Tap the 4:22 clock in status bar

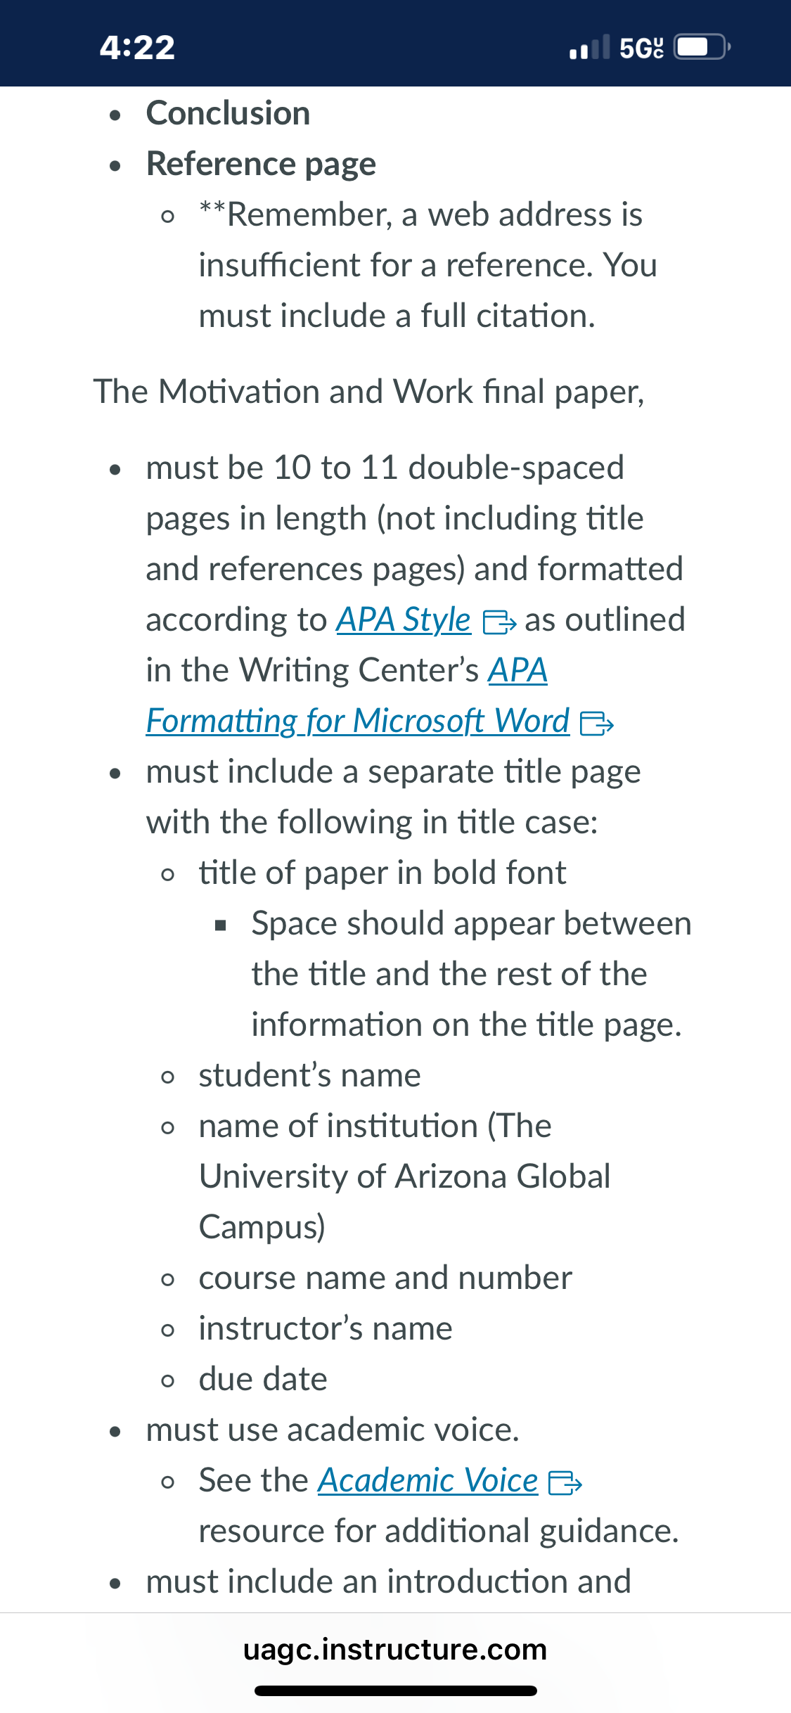tap(137, 47)
